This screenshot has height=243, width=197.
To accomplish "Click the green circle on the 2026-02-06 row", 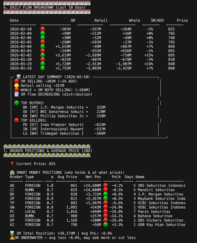I will 42,38.
